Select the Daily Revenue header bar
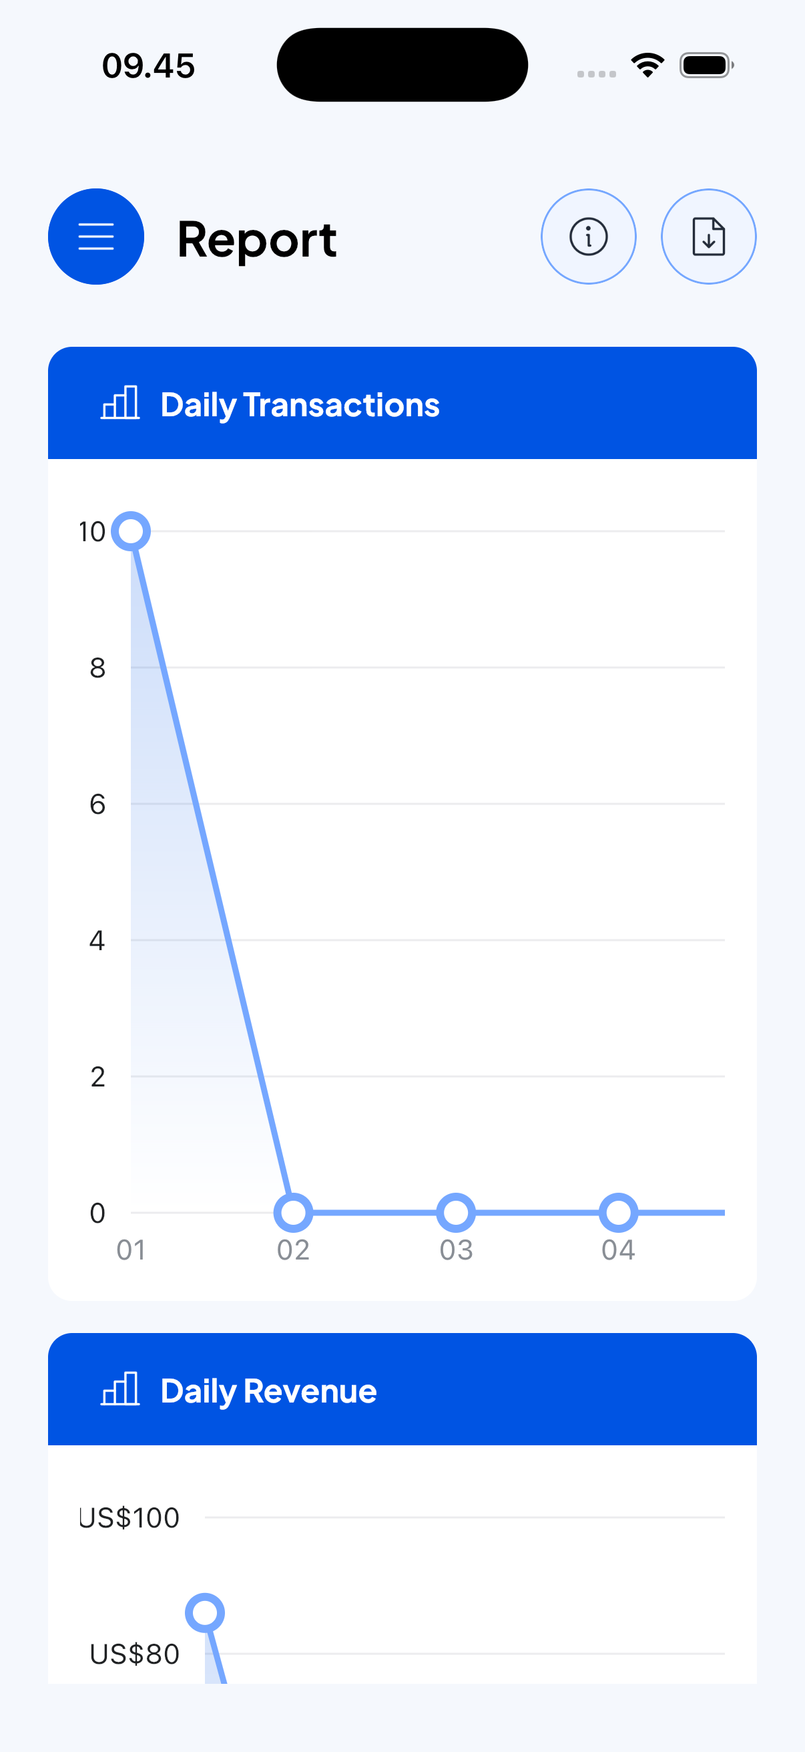Image resolution: width=805 pixels, height=1752 pixels. (x=403, y=1390)
